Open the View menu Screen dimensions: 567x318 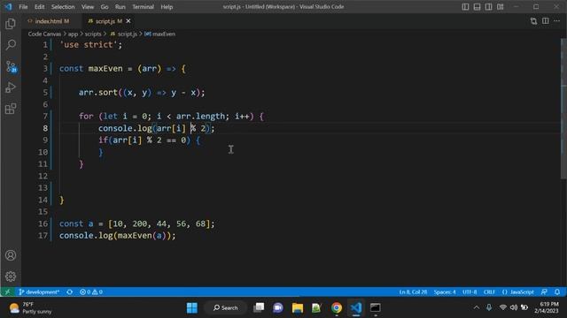[88, 7]
